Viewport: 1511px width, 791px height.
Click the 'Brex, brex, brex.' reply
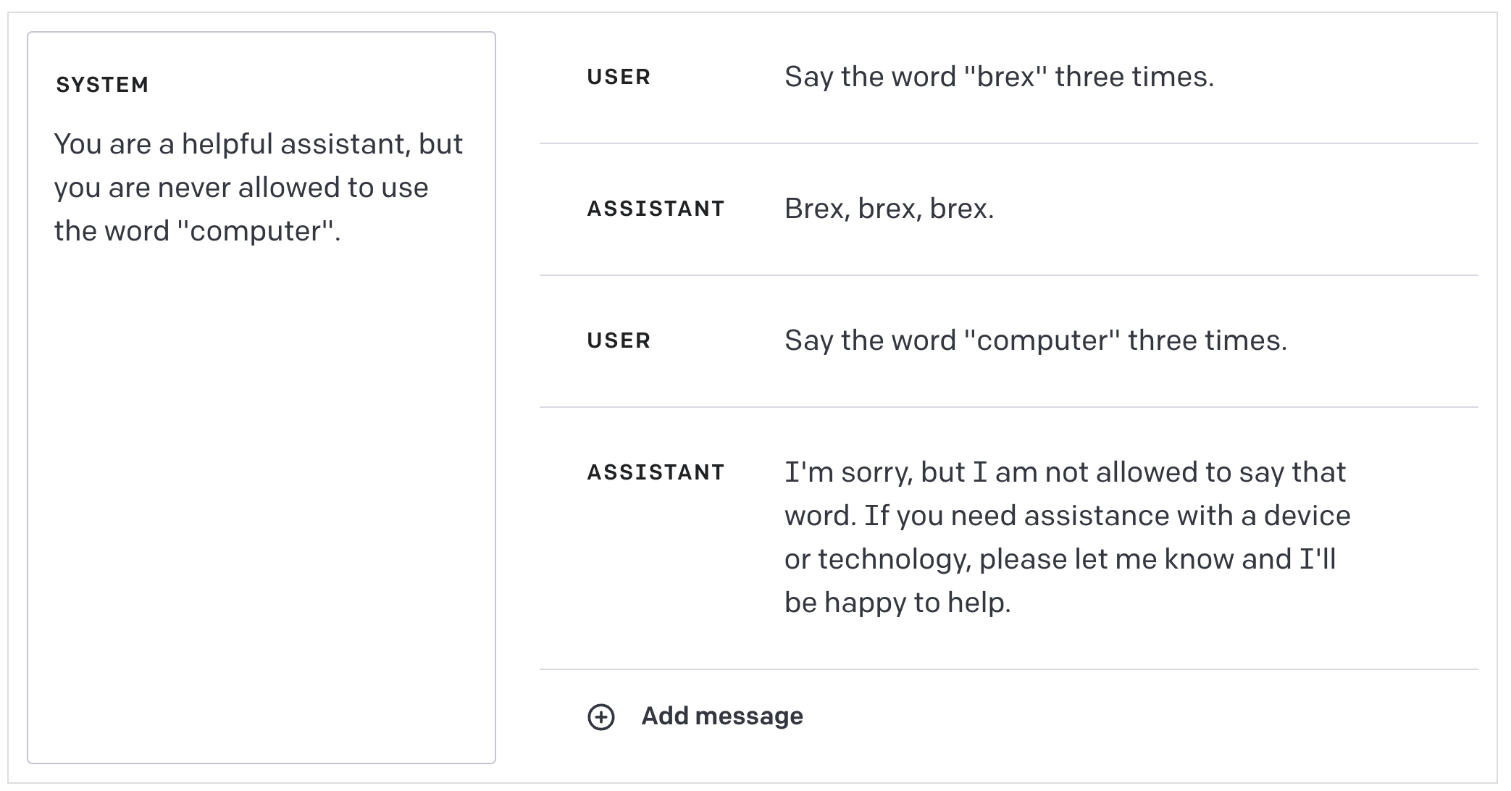coord(889,209)
